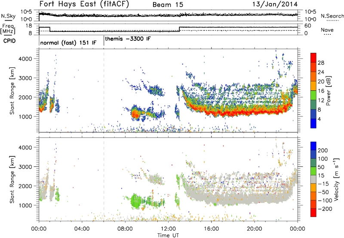Screen dimensions: 344x238
Task: Click the 'Fort Hays East (fitACF)' title
Action: (84, 4)
